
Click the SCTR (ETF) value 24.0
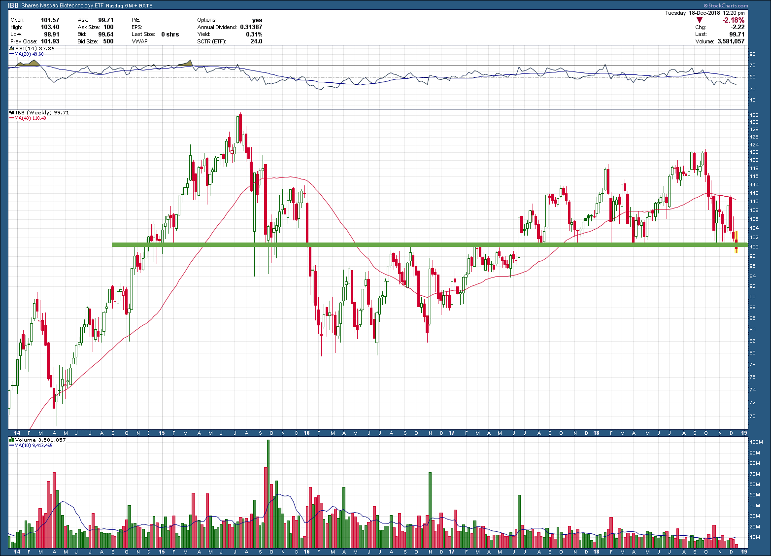[x=256, y=41]
